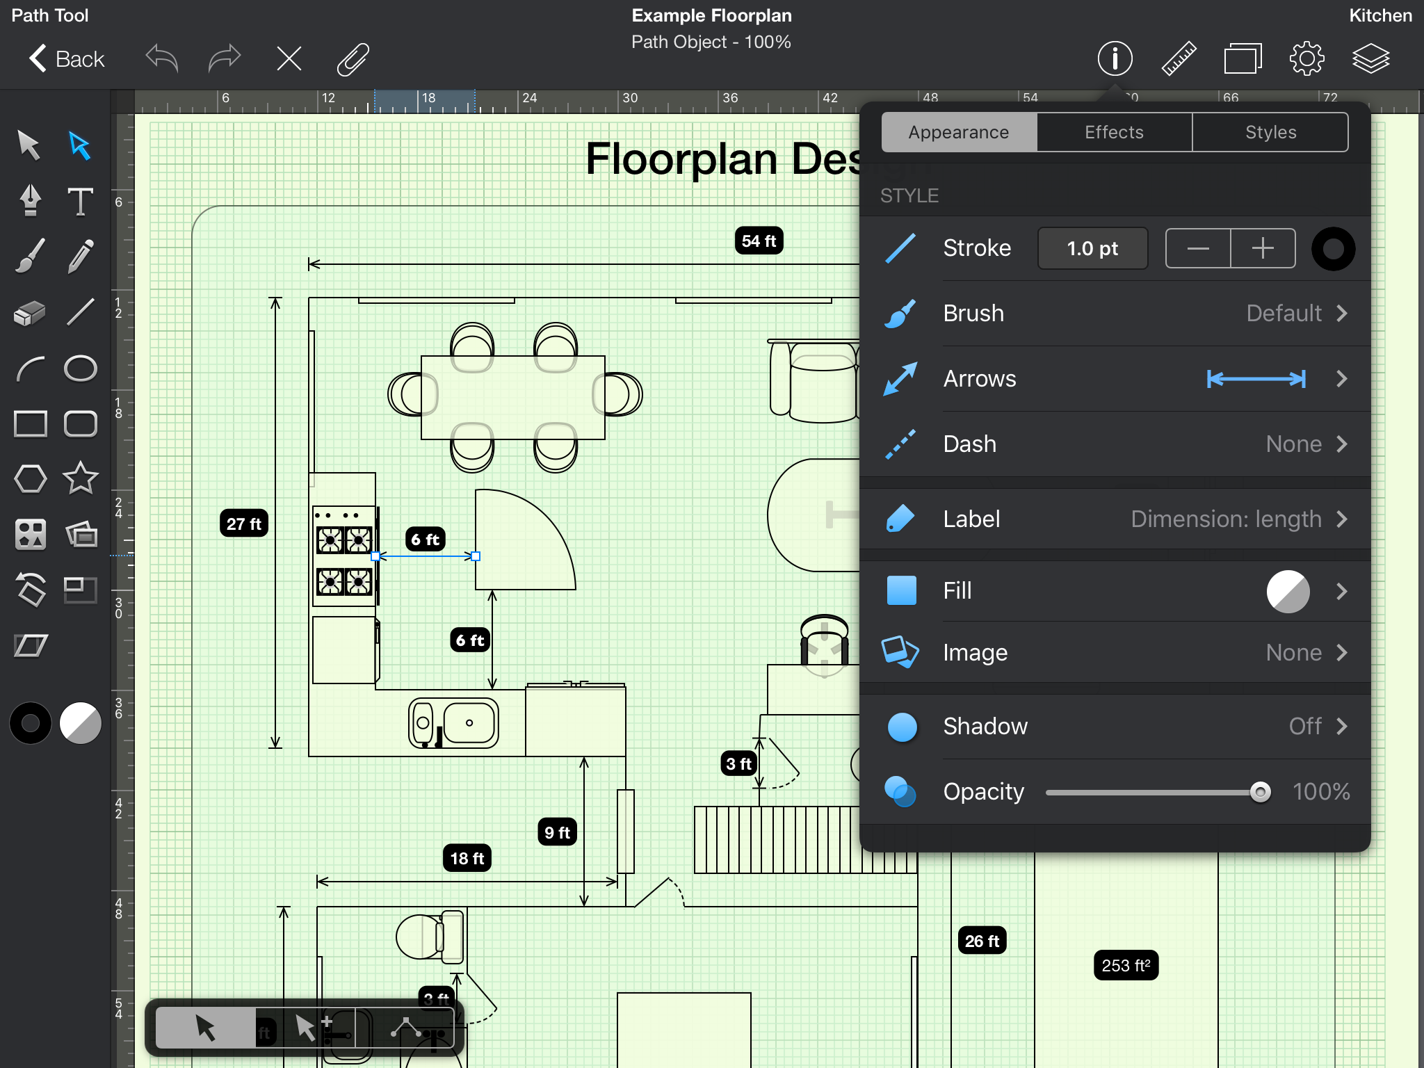Open the Brush options with its chevron

[1341, 314]
